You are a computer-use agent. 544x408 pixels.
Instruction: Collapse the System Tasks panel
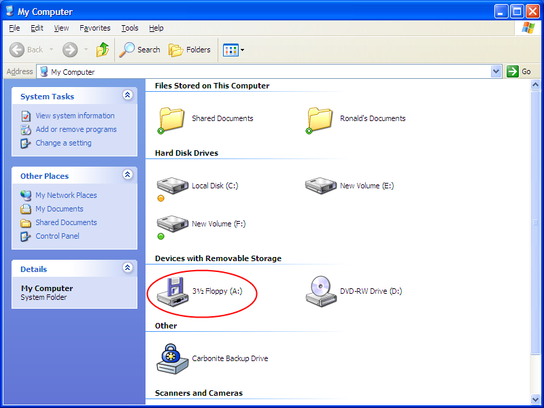pos(128,95)
